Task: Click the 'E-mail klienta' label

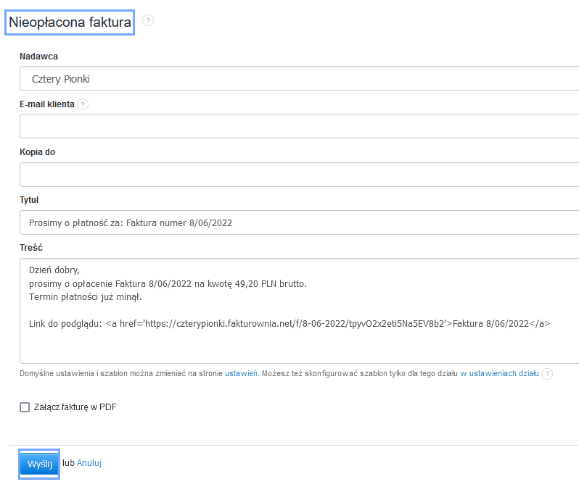Action: pyautogui.click(x=47, y=104)
